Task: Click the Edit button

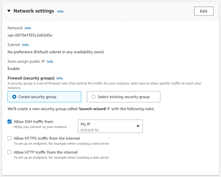Action: 203,11
